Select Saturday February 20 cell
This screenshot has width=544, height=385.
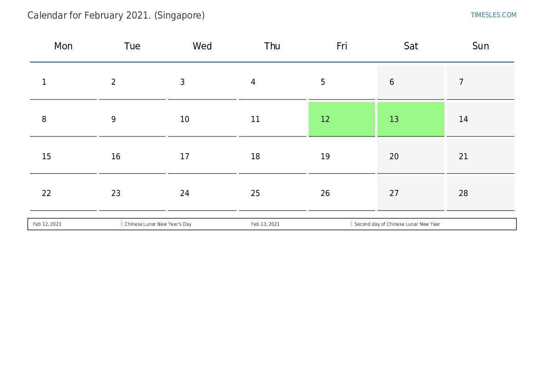pyautogui.click(x=410, y=156)
